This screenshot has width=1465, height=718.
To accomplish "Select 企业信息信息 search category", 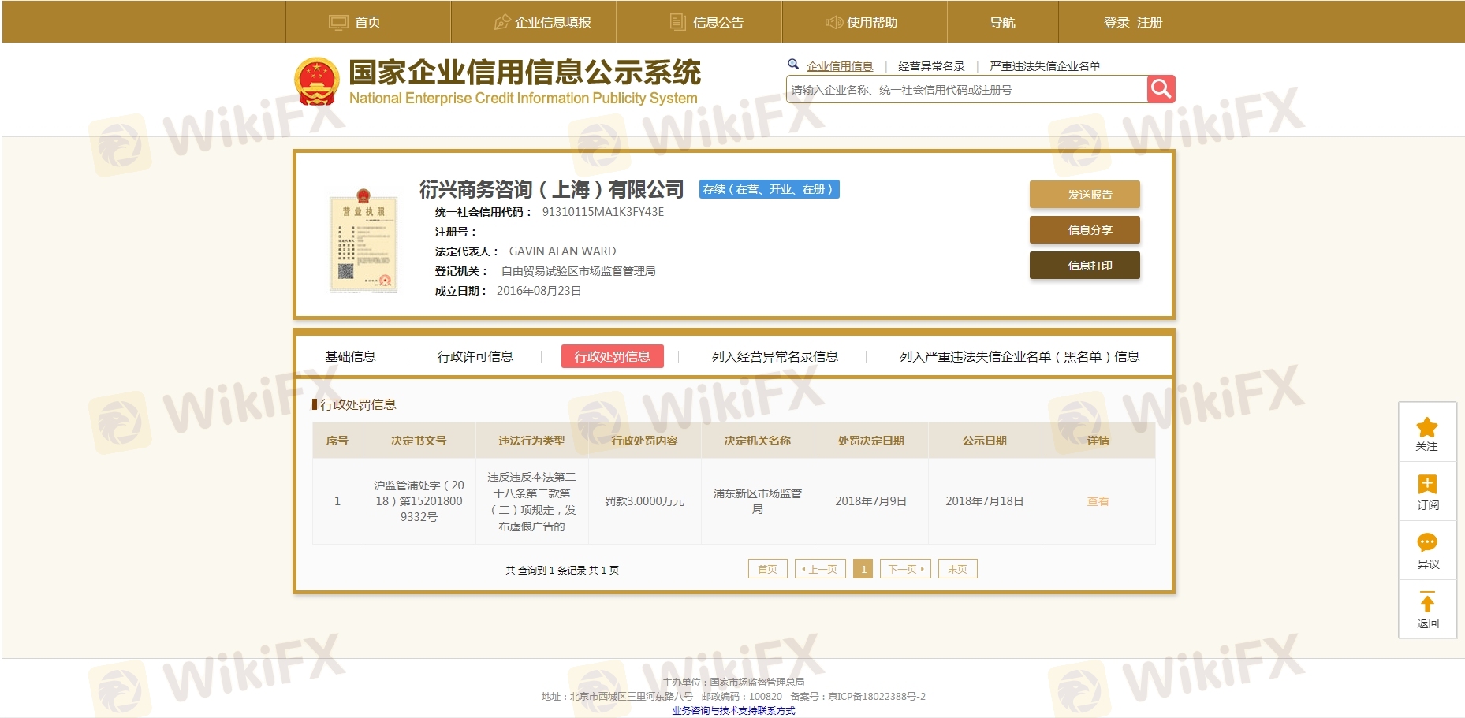I will point(840,66).
